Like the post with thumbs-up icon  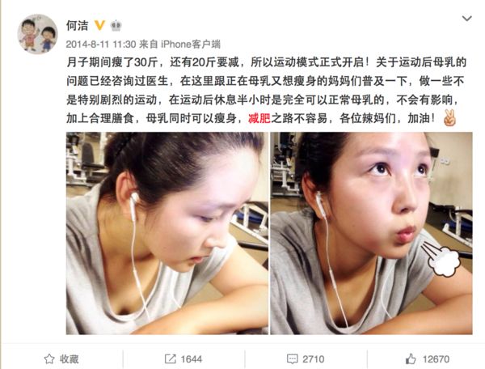click(411, 359)
